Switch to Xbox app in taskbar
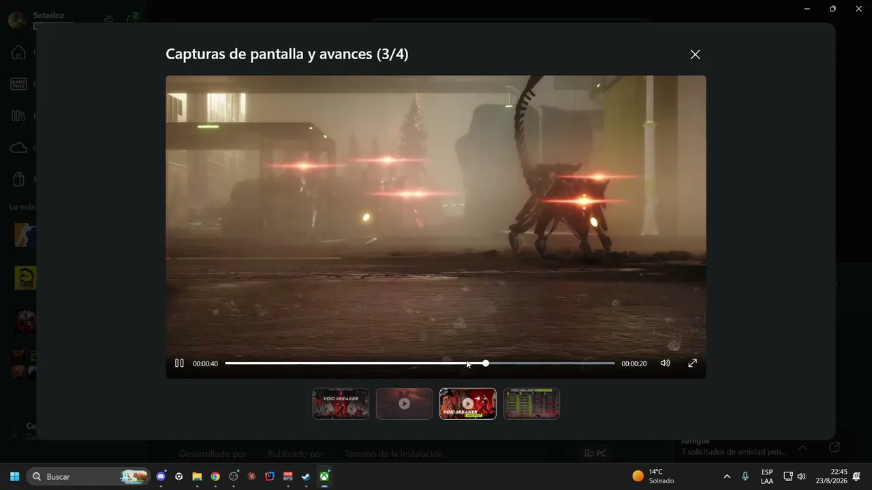872x490 pixels. [x=324, y=476]
